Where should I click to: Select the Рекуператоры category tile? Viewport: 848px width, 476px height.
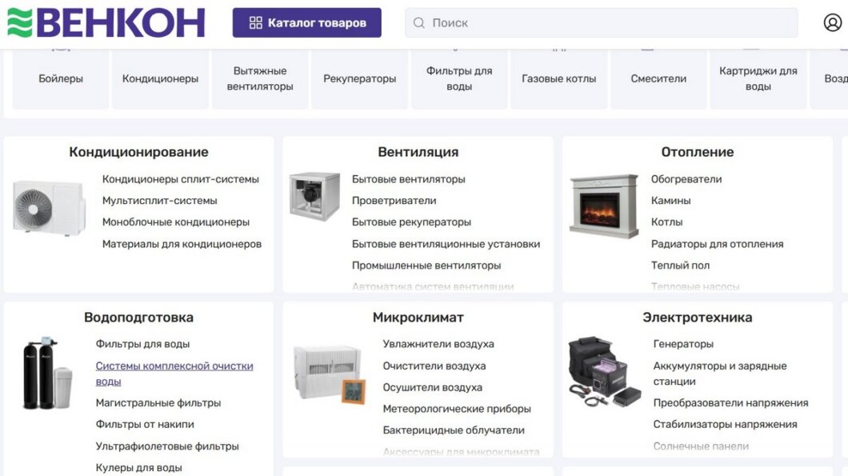(x=359, y=78)
